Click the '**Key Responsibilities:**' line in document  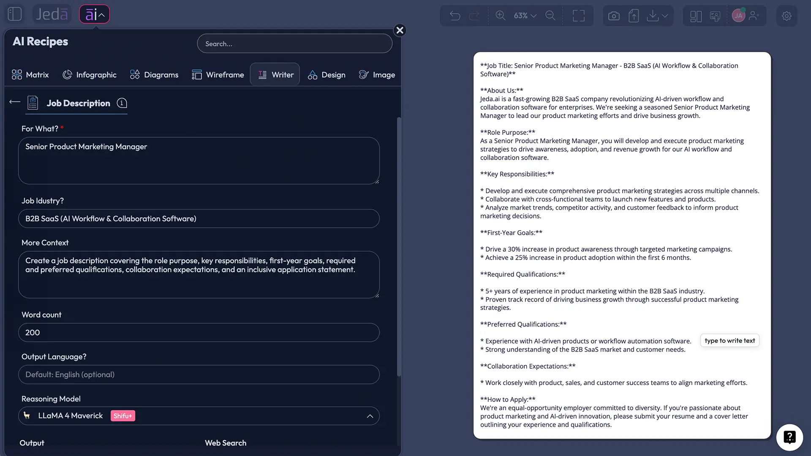click(517, 174)
